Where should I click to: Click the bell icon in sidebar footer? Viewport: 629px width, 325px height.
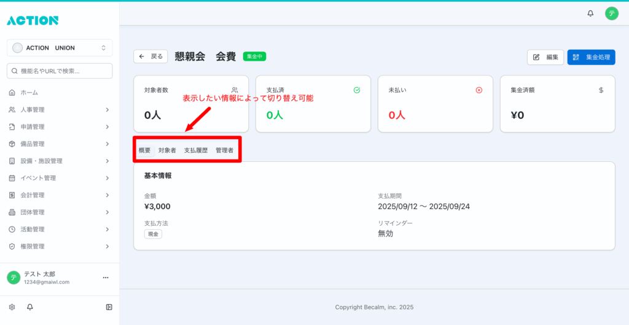(29, 307)
